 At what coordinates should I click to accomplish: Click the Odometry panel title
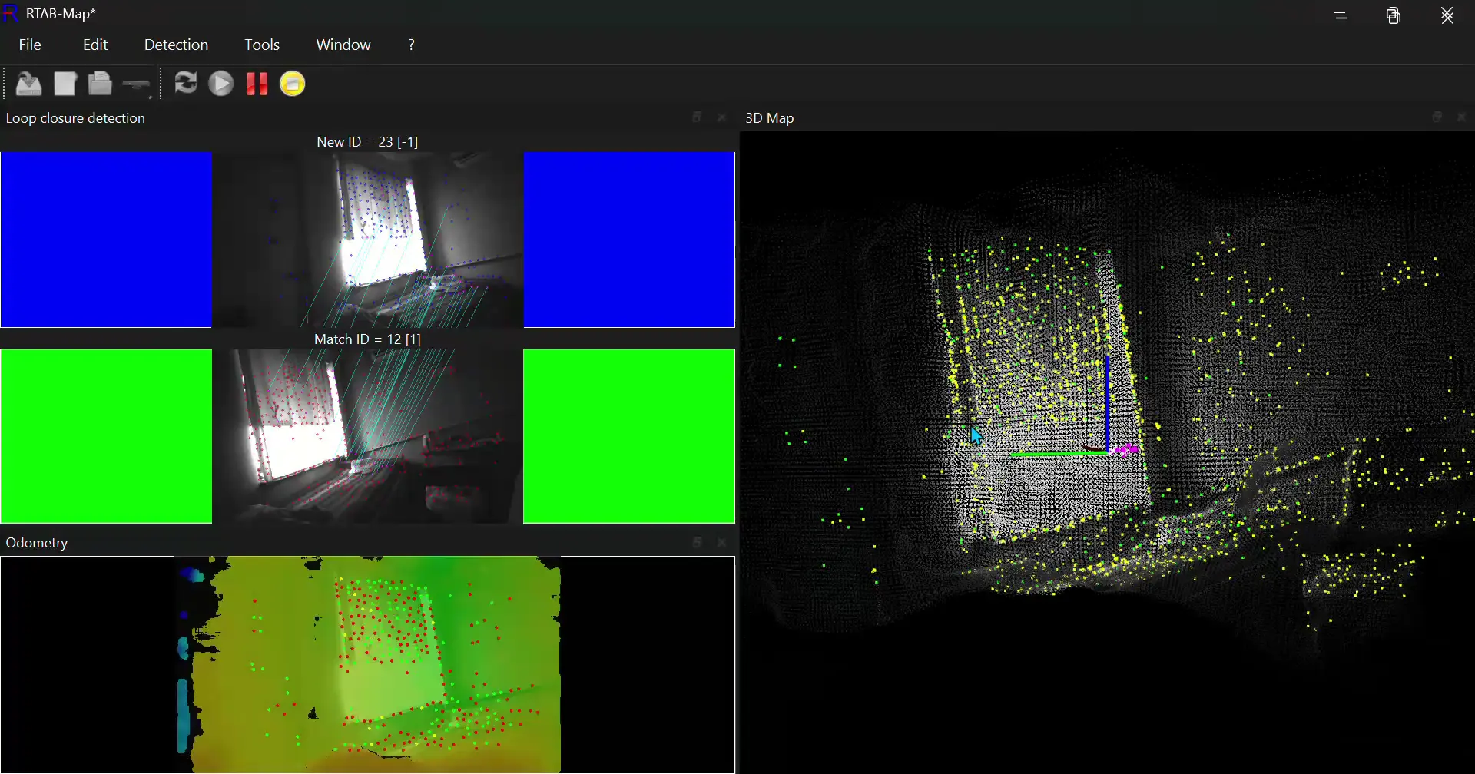tap(37, 543)
